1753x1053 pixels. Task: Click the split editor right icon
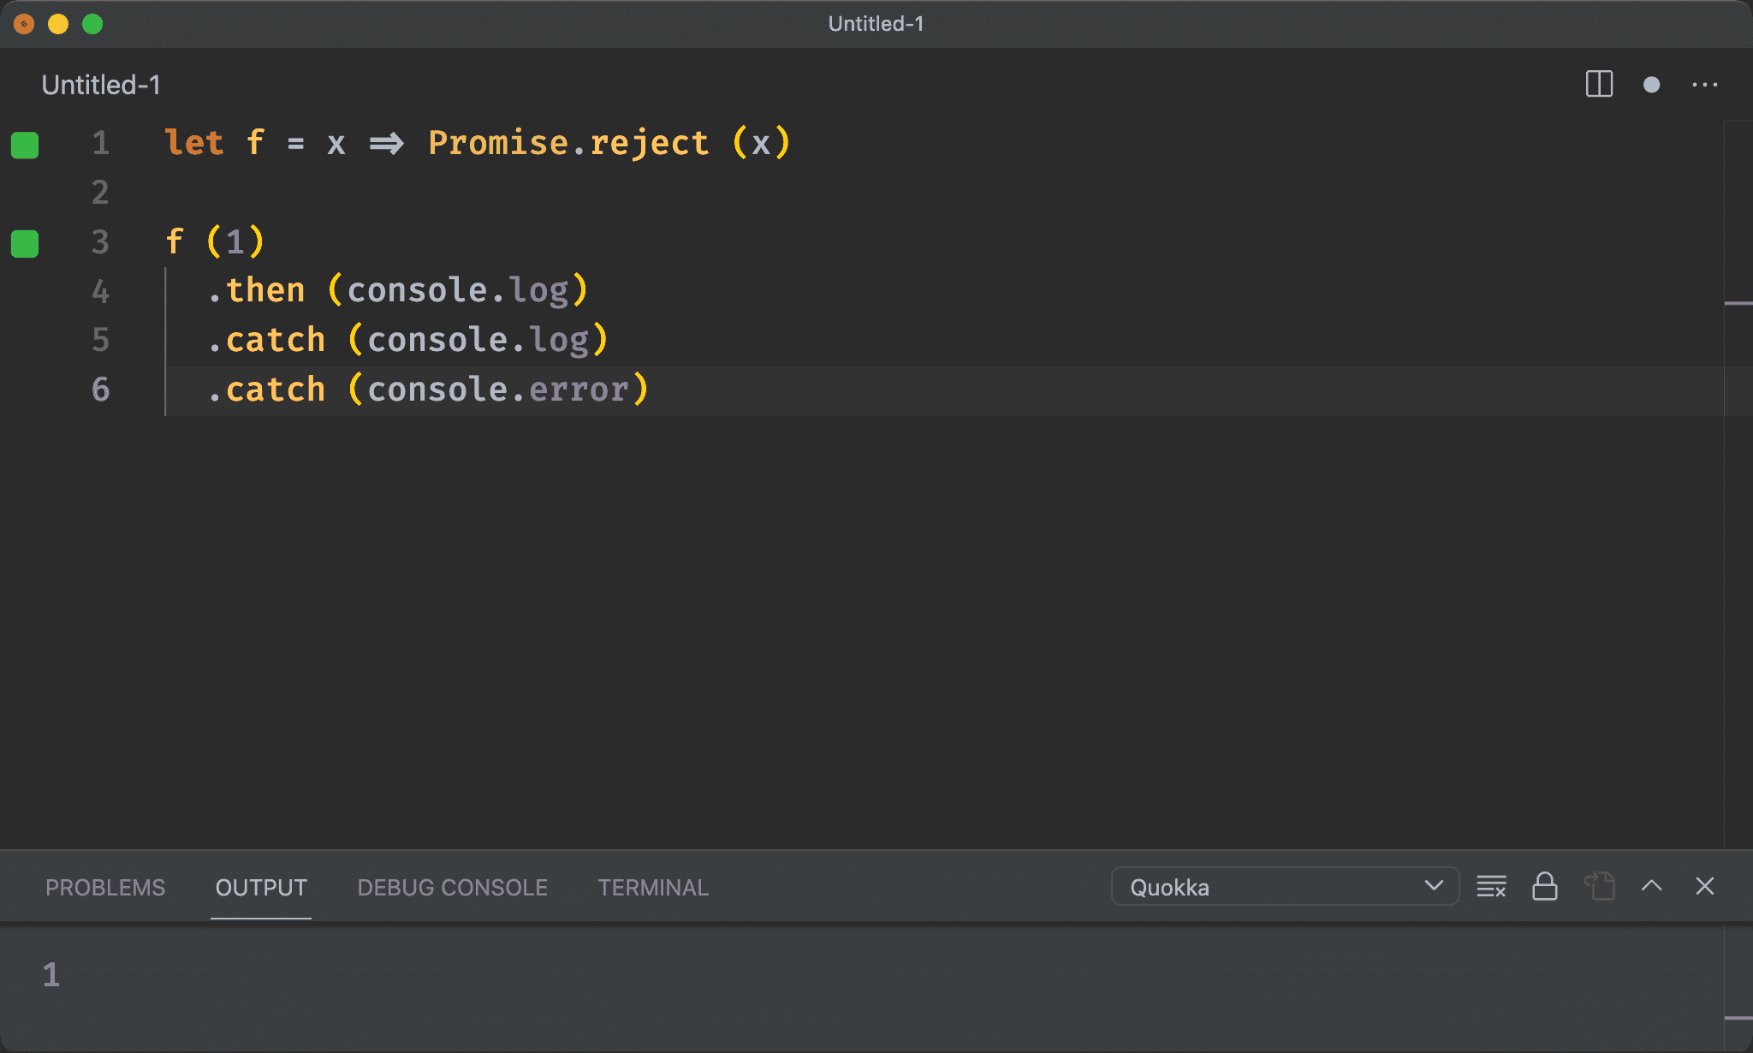coord(1599,84)
